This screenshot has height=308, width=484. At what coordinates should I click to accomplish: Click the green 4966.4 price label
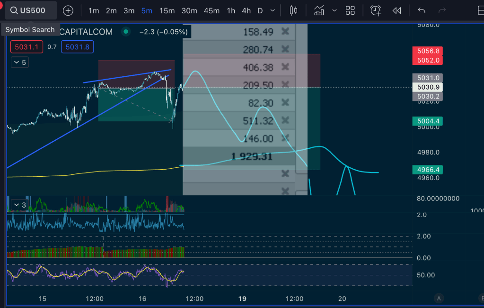tap(428, 170)
